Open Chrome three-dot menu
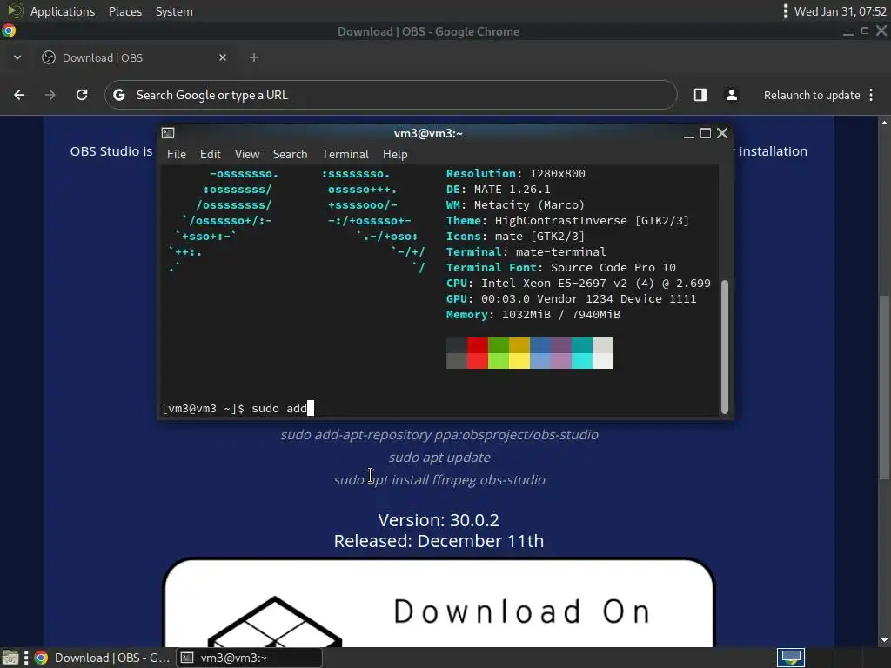 [x=871, y=95]
